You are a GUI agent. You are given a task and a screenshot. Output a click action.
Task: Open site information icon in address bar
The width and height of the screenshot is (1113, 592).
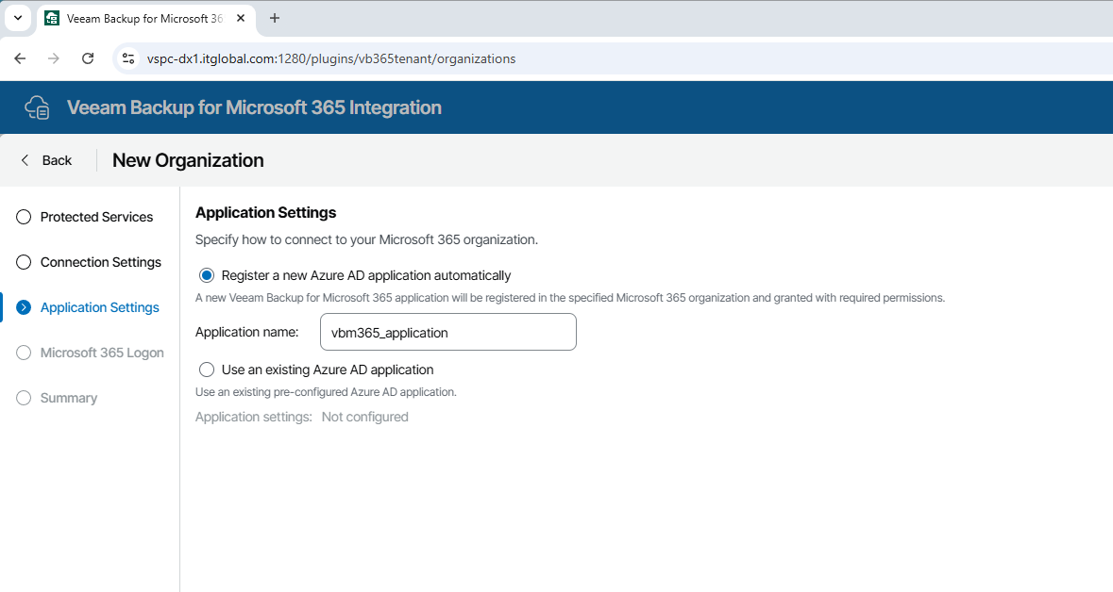coord(128,58)
